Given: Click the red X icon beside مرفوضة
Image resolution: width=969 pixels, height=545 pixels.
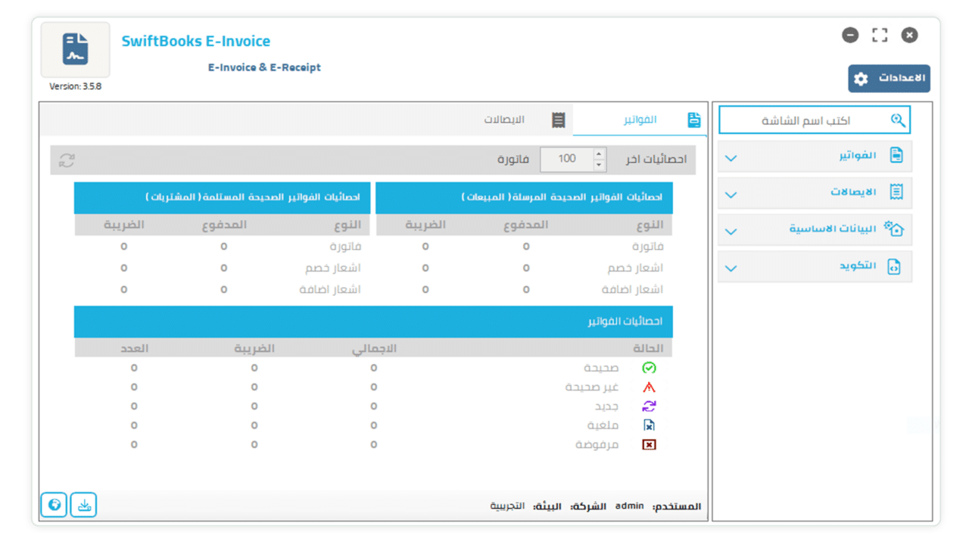Looking at the screenshot, I should tap(648, 444).
